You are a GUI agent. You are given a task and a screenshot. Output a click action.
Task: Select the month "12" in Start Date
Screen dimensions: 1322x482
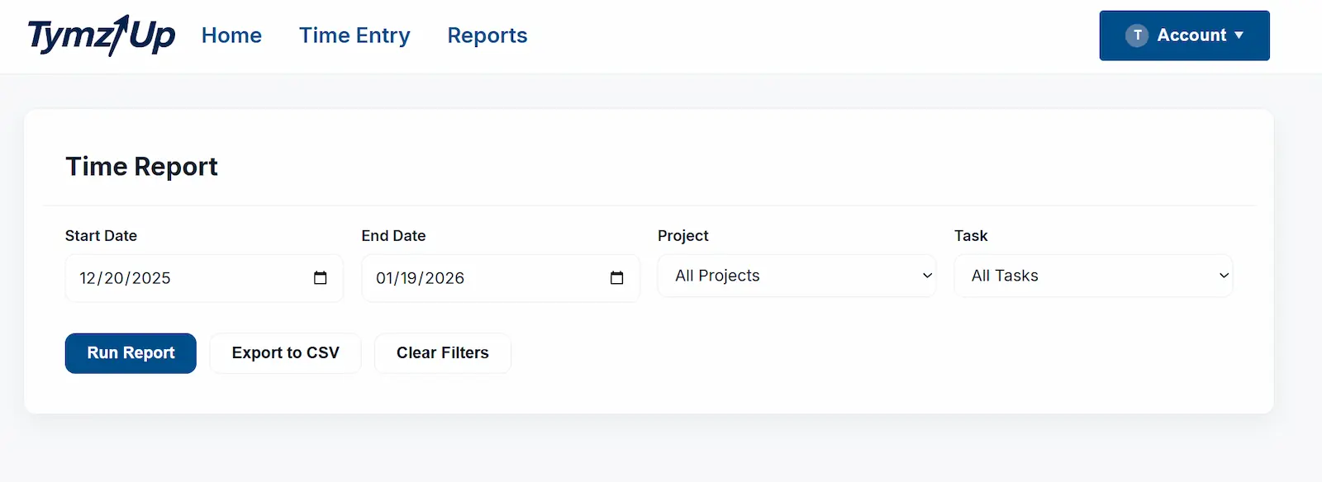tap(88, 278)
